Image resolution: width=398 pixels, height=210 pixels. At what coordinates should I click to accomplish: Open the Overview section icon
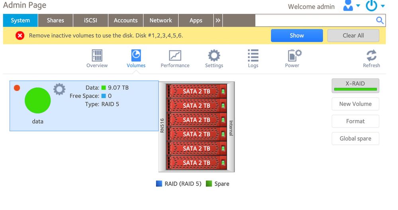[x=97, y=55]
